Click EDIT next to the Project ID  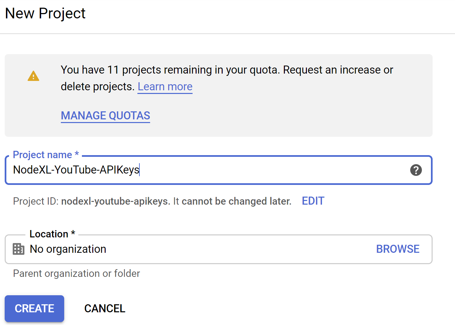coord(313,201)
